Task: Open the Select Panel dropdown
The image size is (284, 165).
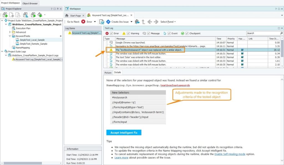Action: (168, 22)
